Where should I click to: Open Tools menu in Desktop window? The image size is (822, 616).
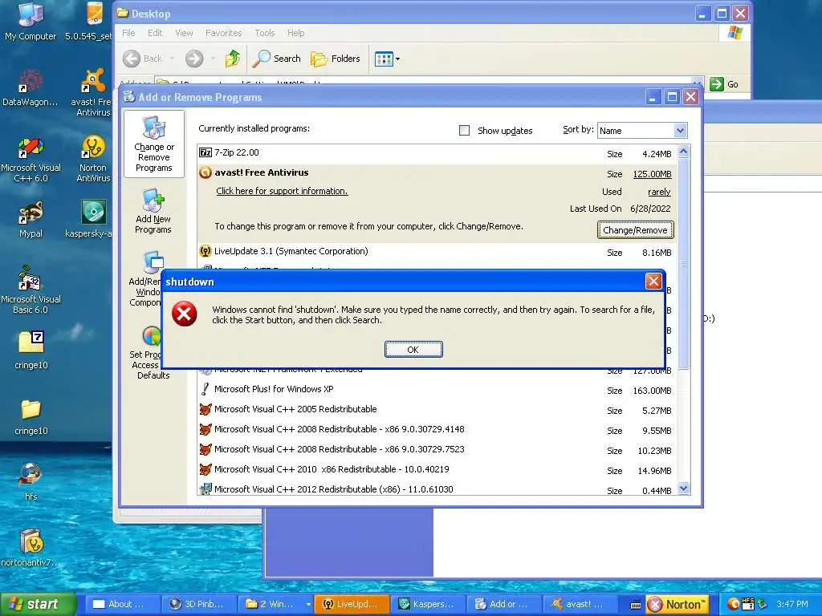click(265, 33)
